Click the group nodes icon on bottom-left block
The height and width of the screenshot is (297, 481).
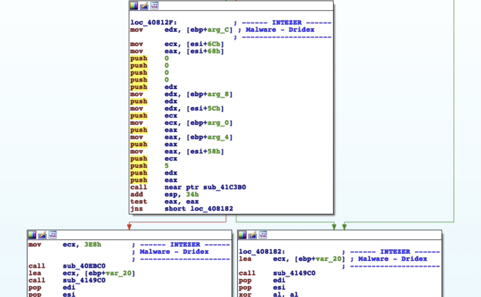point(52,235)
